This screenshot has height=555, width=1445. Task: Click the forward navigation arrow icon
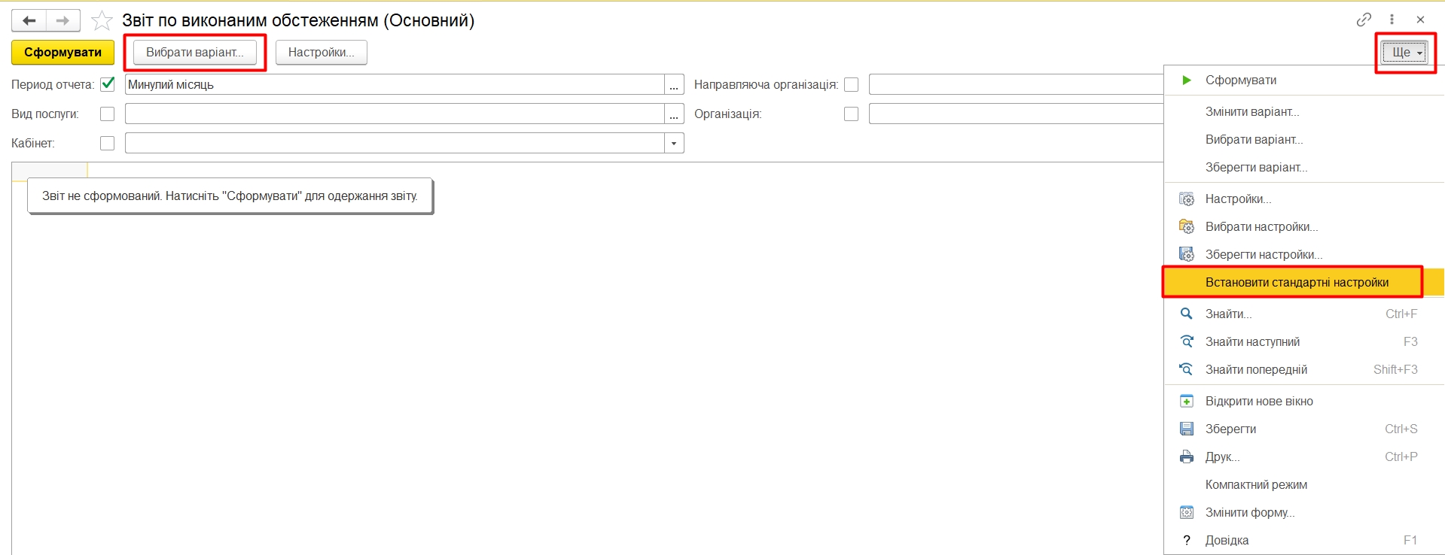[62, 20]
